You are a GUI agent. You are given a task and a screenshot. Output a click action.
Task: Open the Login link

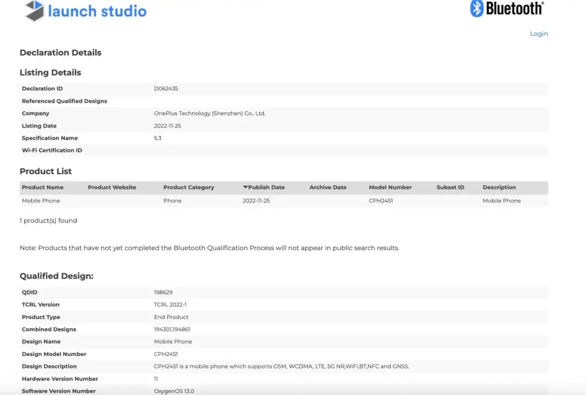coord(539,34)
